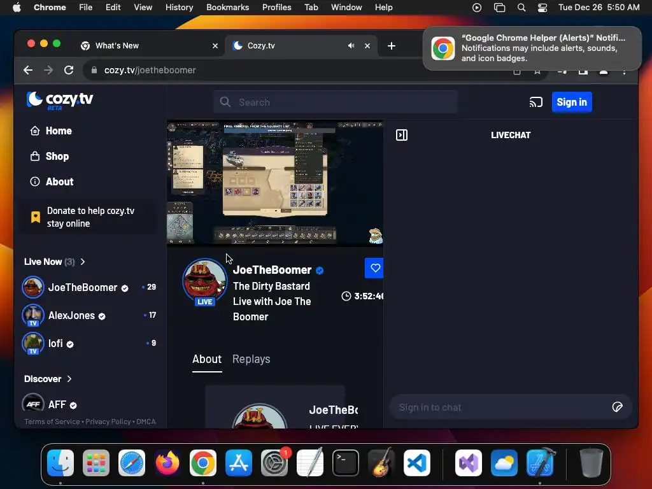
Task: Open the Terms of Service link
Action: (x=52, y=422)
